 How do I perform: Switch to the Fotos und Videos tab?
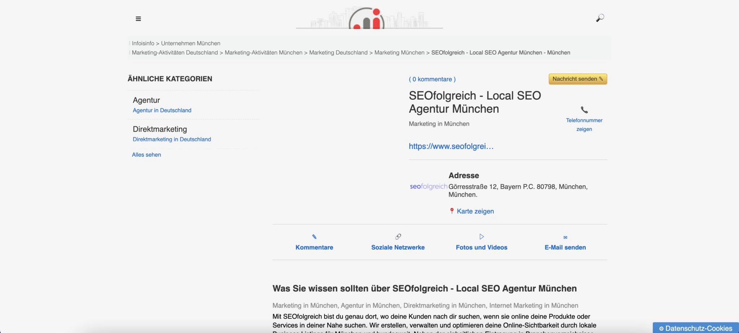[x=482, y=248]
